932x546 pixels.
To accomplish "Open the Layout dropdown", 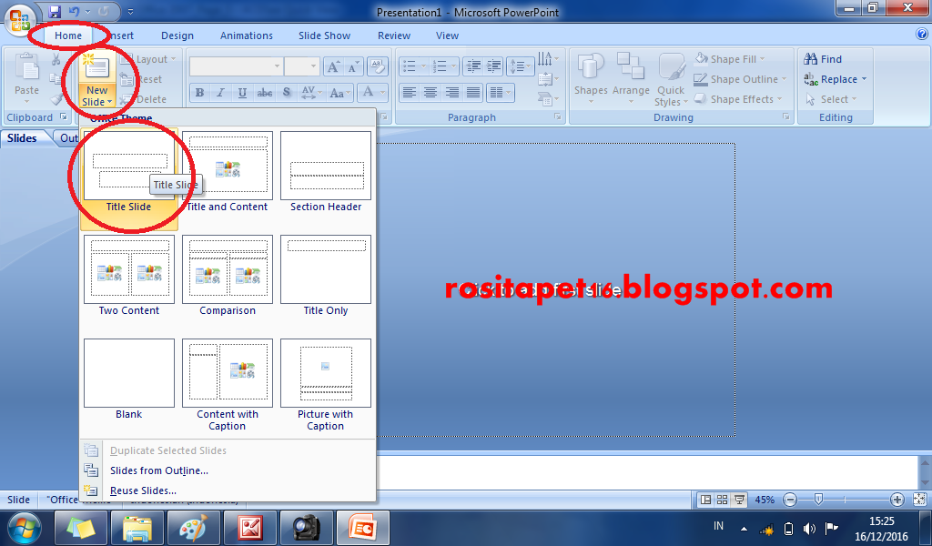I will coord(148,59).
